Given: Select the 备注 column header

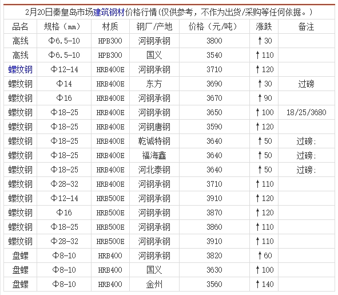Looking at the screenshot, I should (x=307, y=26).
